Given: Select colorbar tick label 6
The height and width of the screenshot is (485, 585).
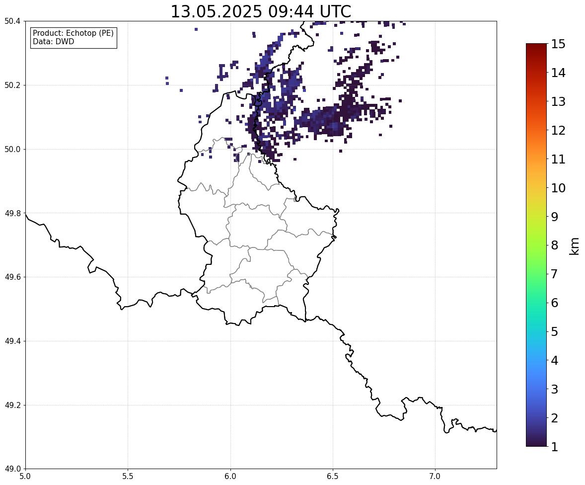Looking at the screenshot, I should pos(555,303).
